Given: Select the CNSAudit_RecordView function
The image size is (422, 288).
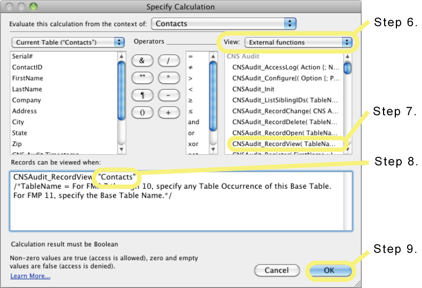Looking at the screenshot, I should pyautogui.click(x=284, y=144).
